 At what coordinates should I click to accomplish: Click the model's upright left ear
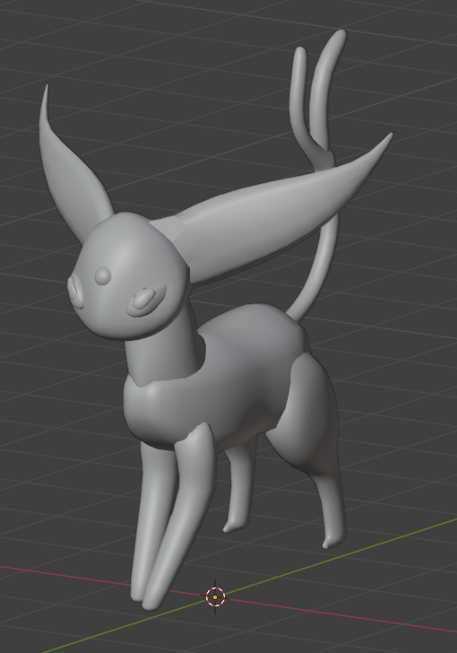pyautogui.click(x=71, y=167)
